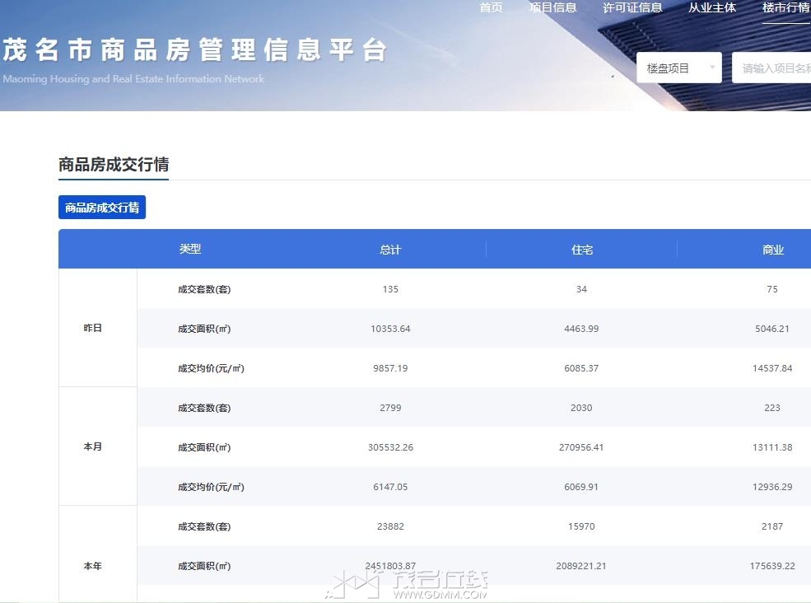
Task: Click the yearly area 2089221.21
Action: click(581, 566)
